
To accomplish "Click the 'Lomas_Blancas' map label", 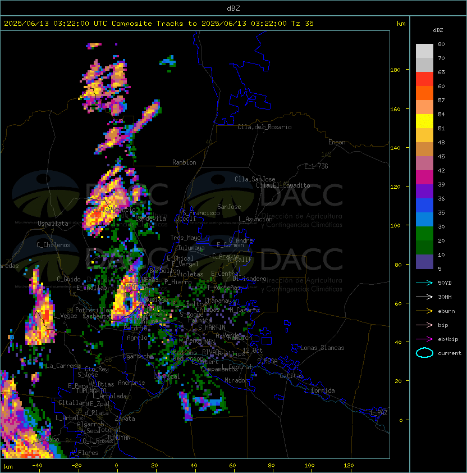I will point(322,348).
